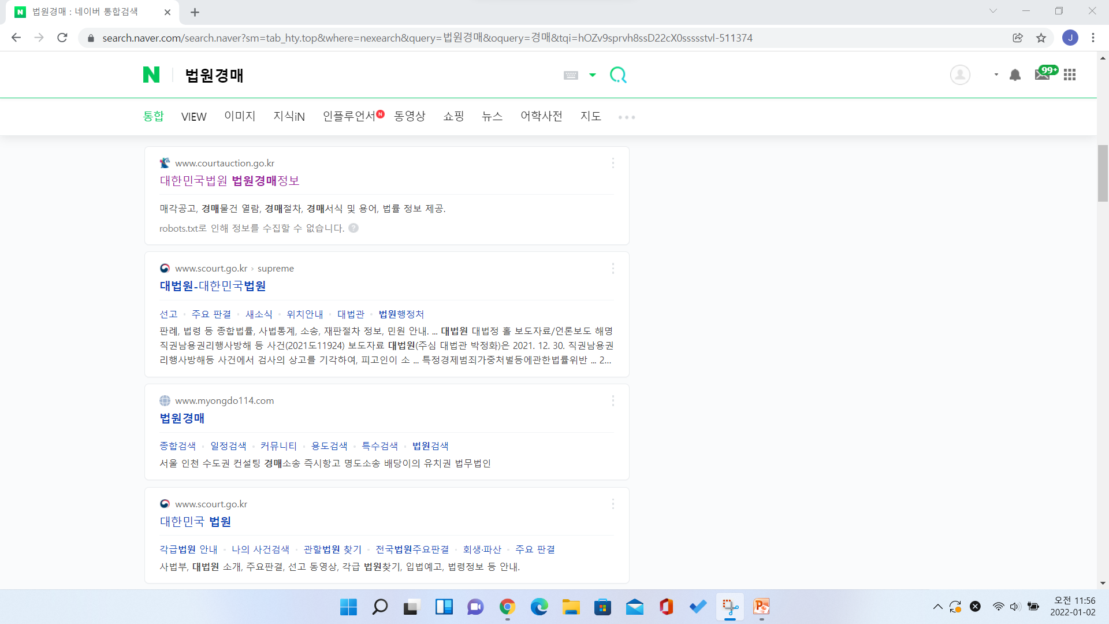Click the page vertical scrollbar thumb
This screenshot has width=1109, height=624.
click(x=1103, y=173)
